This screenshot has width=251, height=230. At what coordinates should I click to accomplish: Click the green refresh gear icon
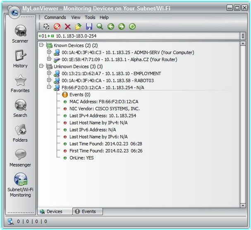coord(132,26)
